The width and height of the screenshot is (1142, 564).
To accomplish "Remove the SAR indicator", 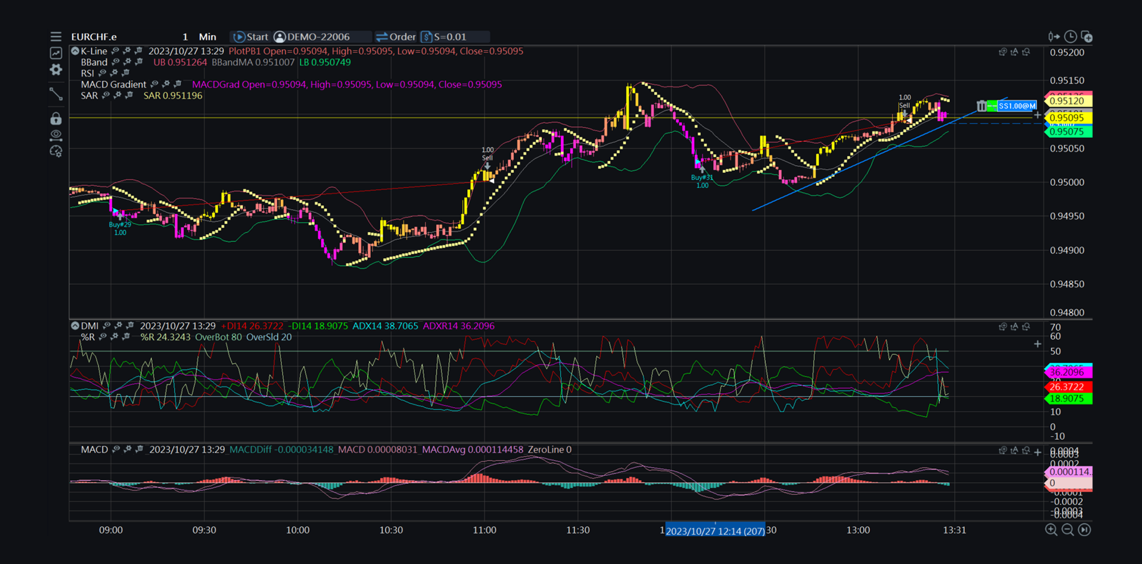I will click(x=129, y=96).
